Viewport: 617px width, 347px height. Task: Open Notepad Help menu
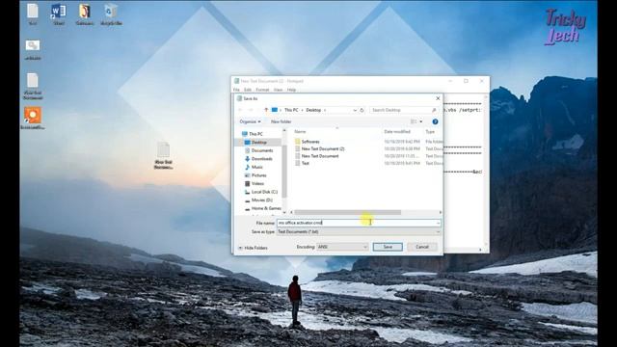[291, 90]
